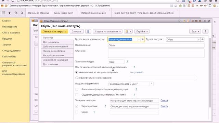Click the print icon in top system toolbar
This screenshot has width=219, height=123.
click(176, 6)
